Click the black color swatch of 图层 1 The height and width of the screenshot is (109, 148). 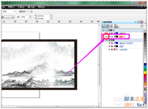(x=117, y=37)
